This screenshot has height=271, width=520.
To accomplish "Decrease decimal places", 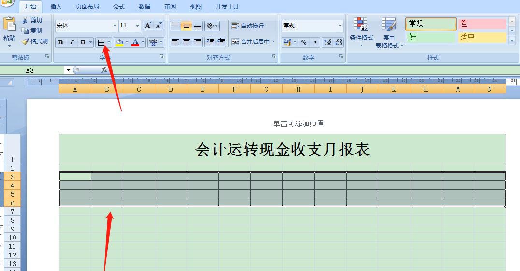I will point(338,42).
